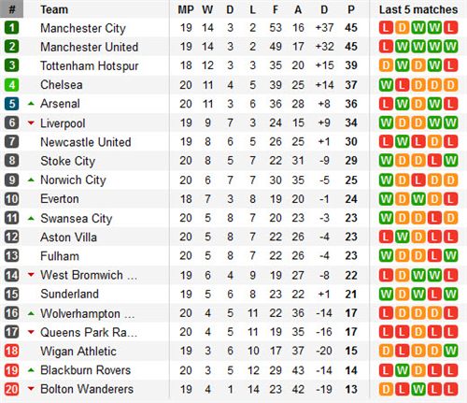Click Manchester City's rank 1 badge
The height and width of the screenshot is (403, 467).
pos(12,28)
